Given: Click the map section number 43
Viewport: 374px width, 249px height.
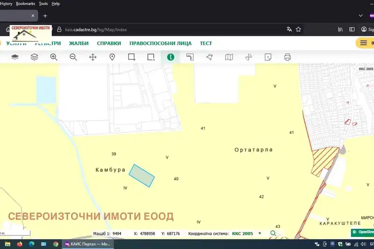Looking at the screenshot, I should tap(278, 227).
